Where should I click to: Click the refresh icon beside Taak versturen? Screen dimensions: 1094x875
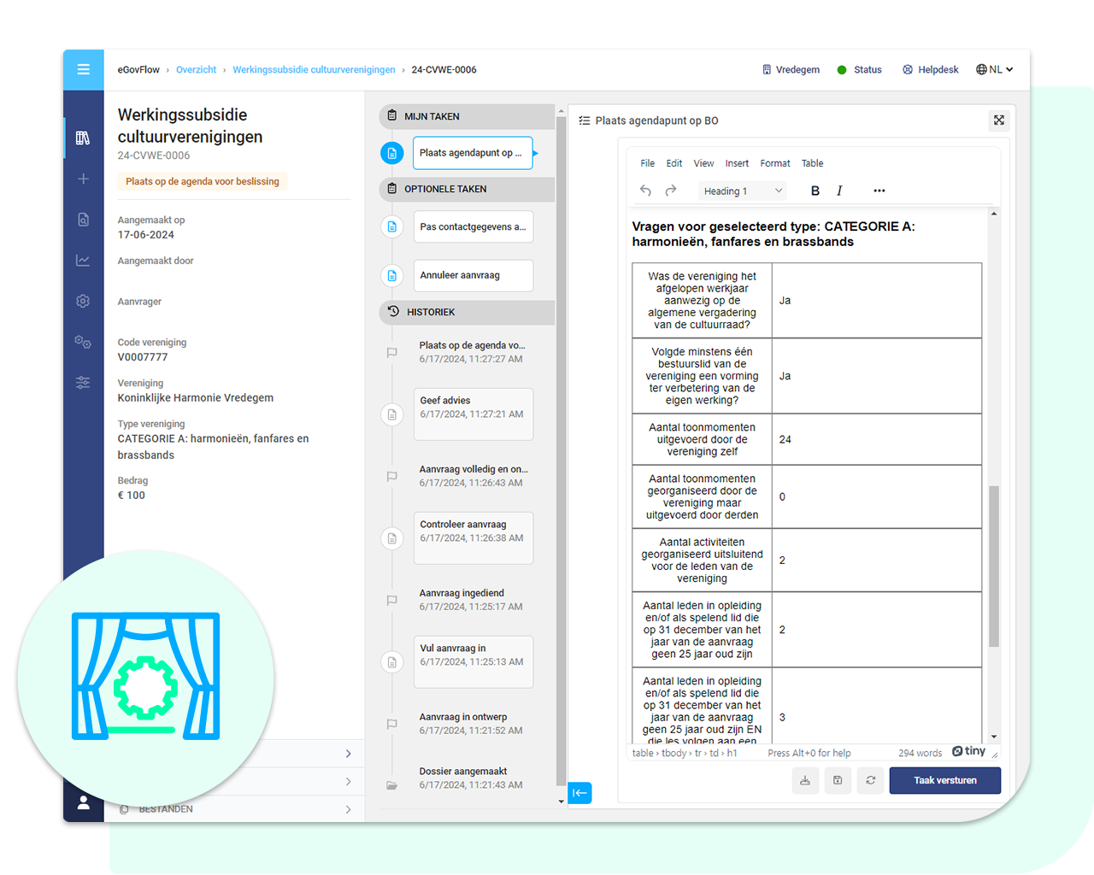(x=870, y=780)
